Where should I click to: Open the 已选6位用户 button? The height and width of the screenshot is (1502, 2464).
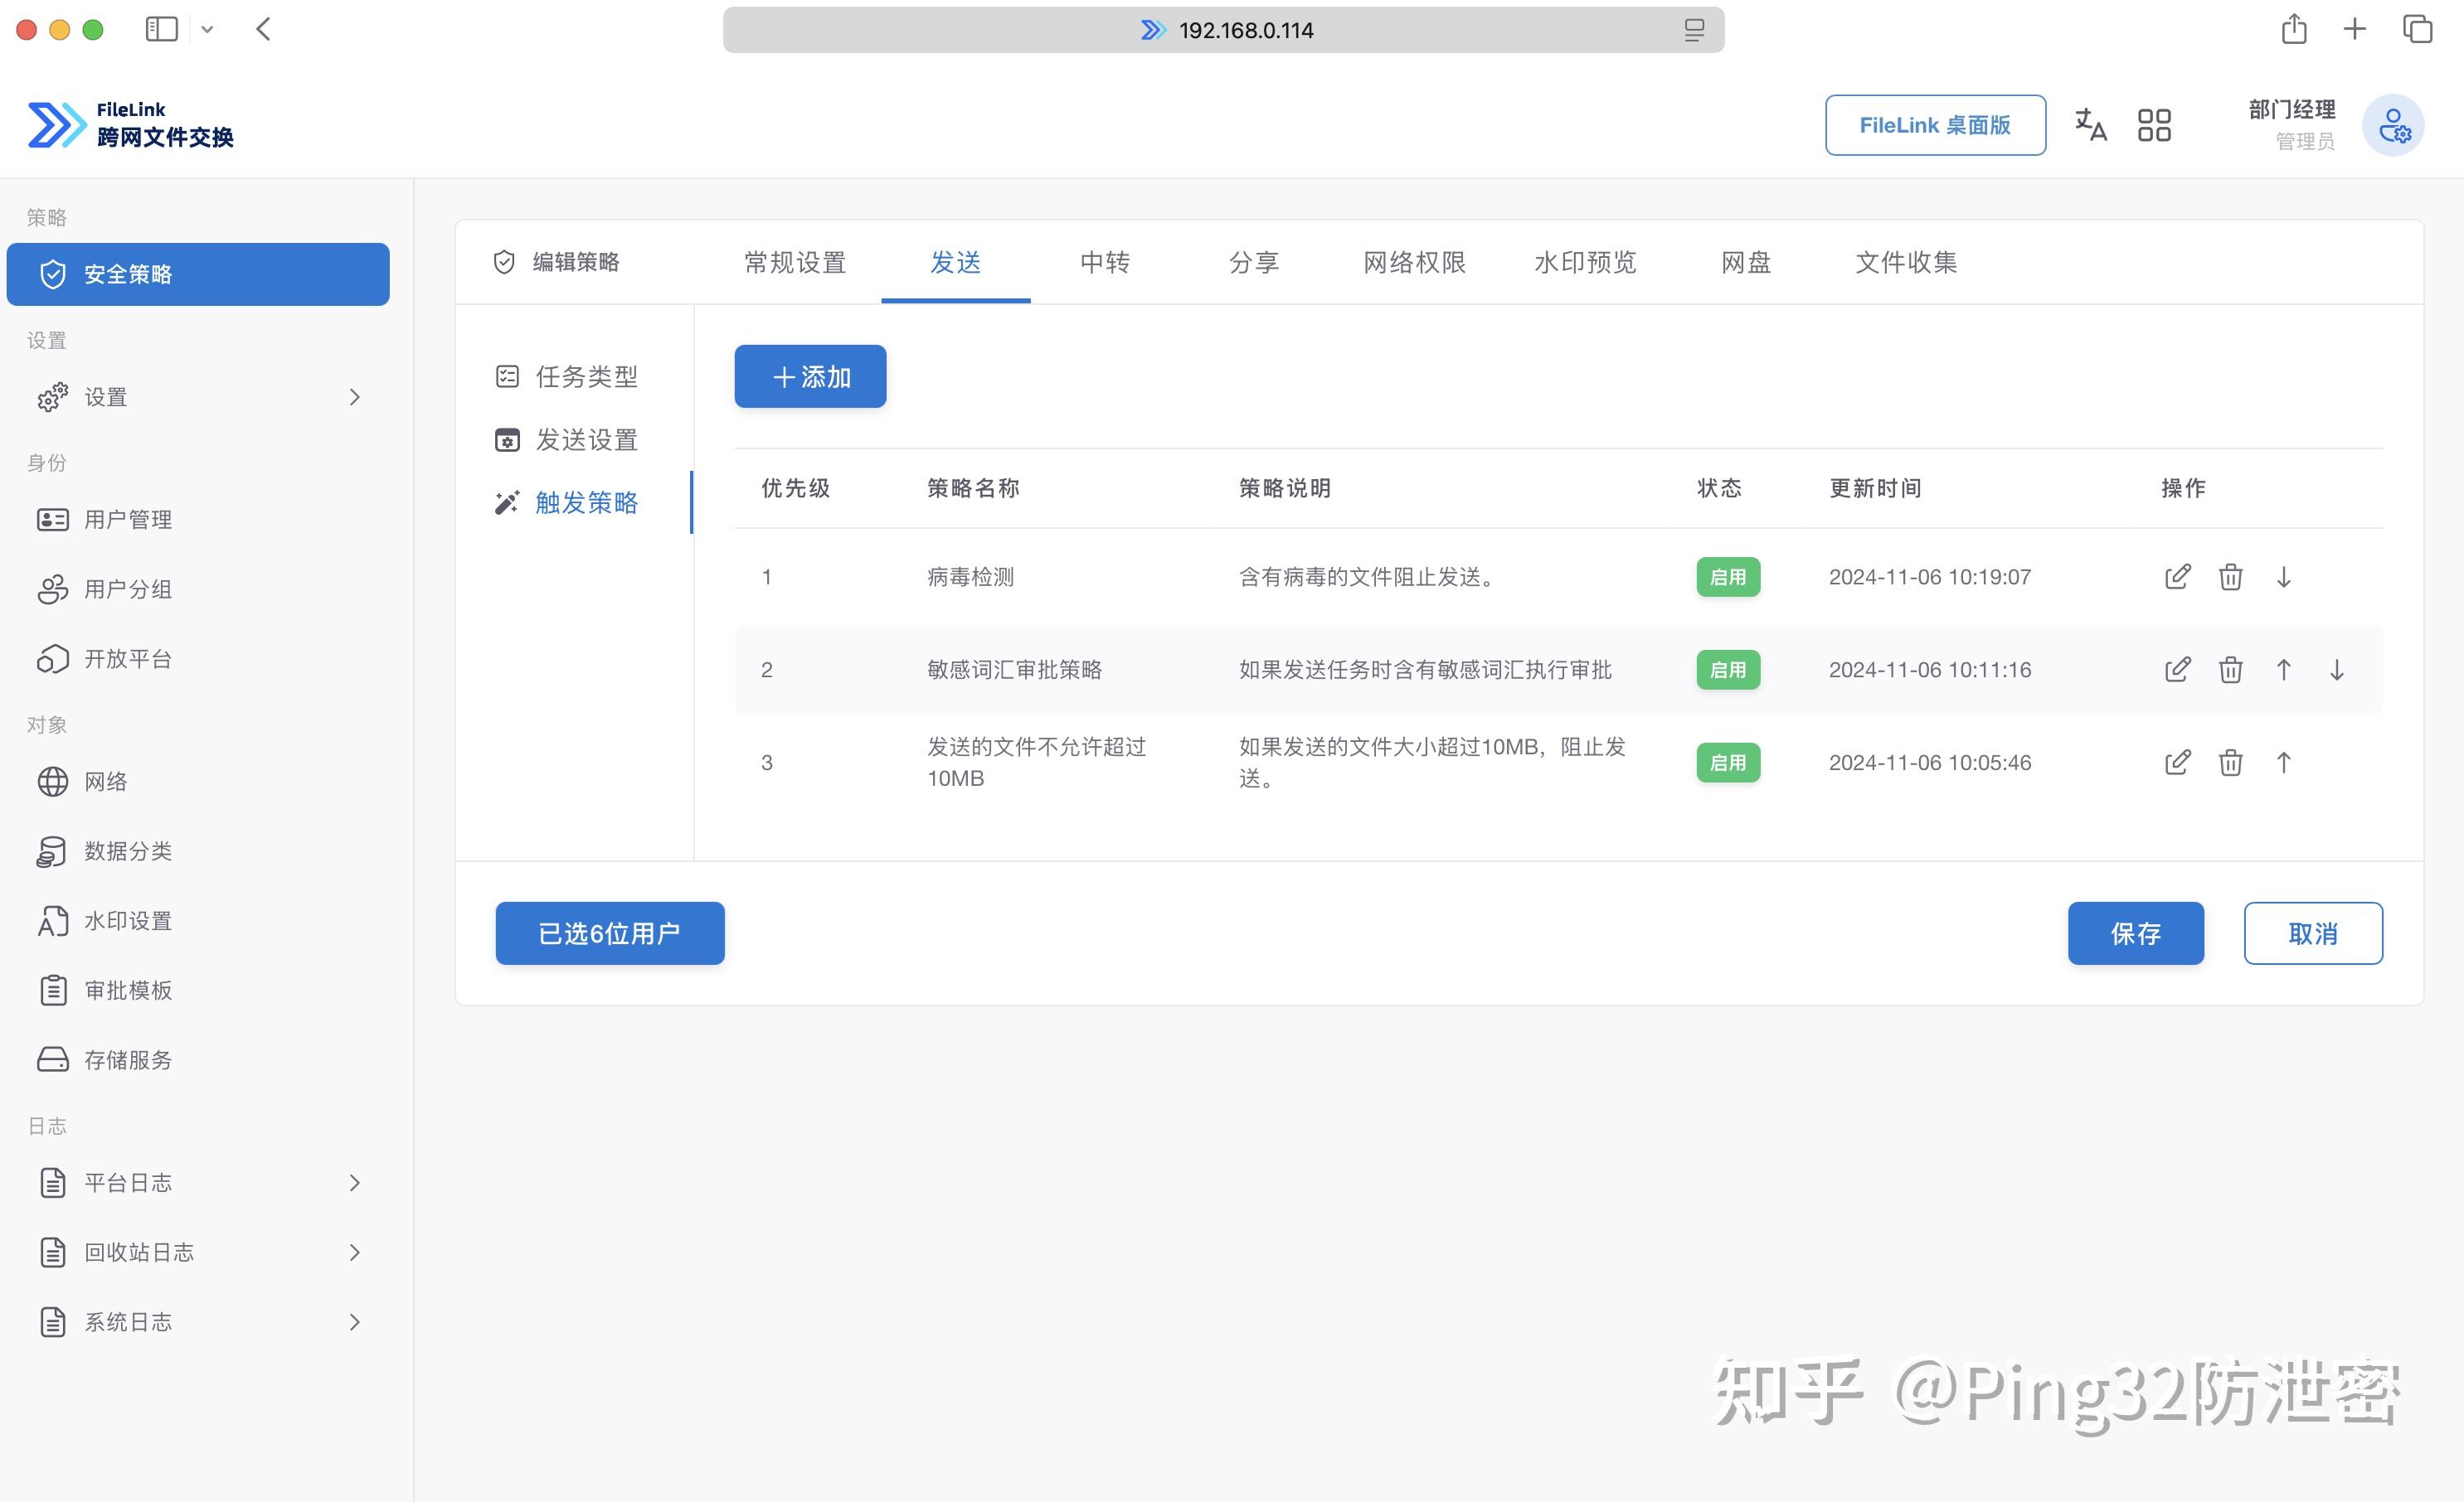pyautogui.click(x=610, y=933)
